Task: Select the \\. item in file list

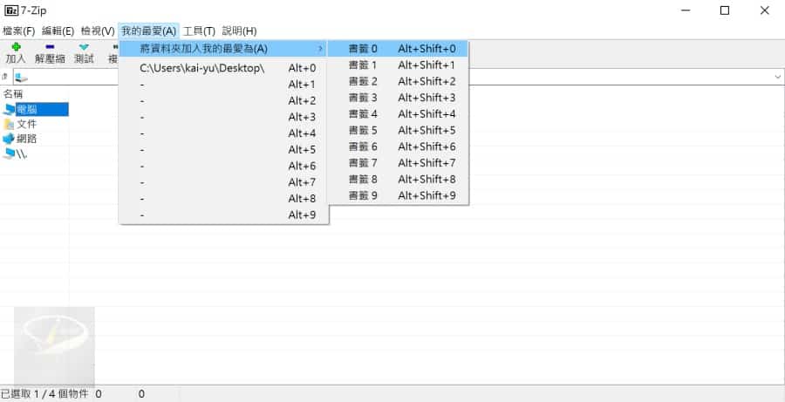Action: pos(15,153)
